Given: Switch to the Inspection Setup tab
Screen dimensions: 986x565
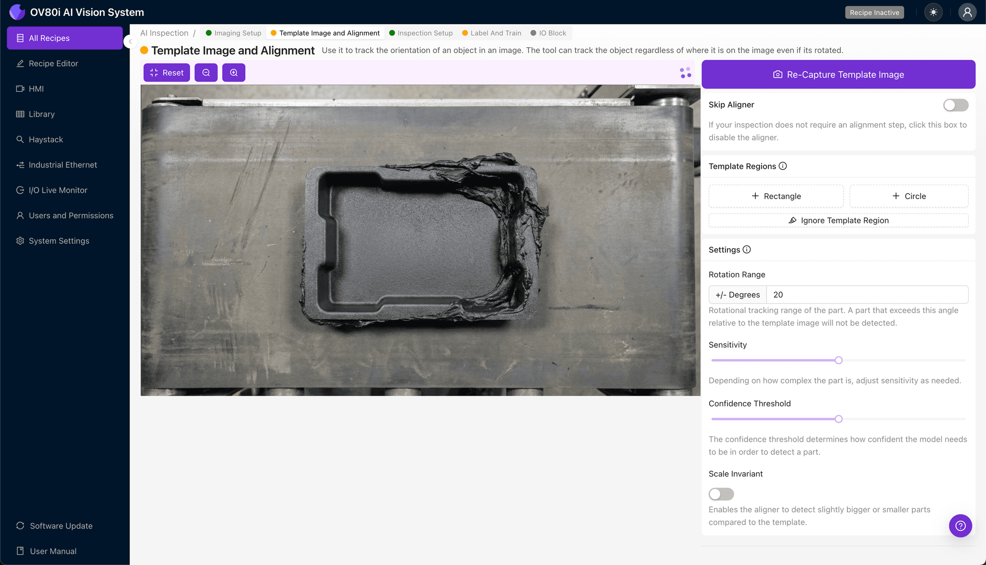Looking at the screenshot, I should (x=421, y=33).
